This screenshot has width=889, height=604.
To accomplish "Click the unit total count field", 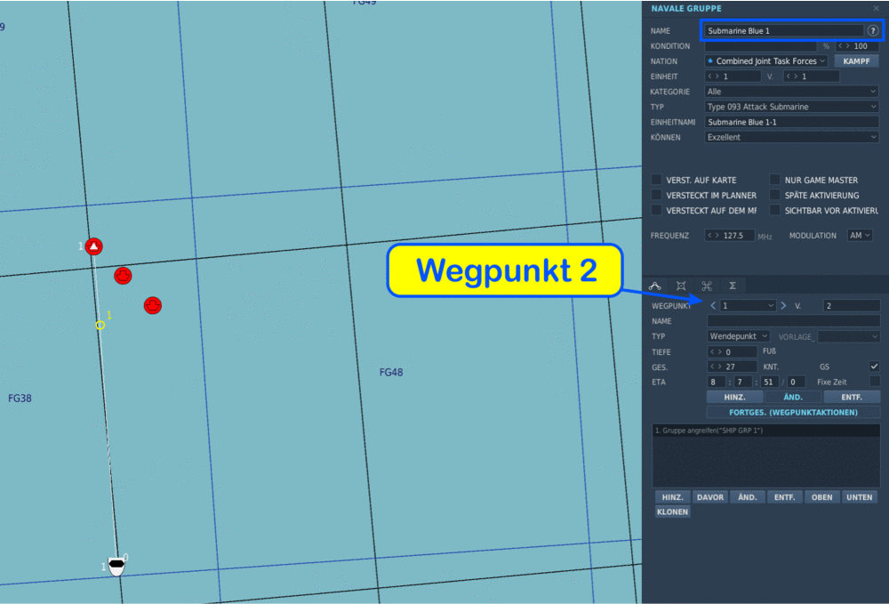I will pyautogui.click(x=811, y=77).
